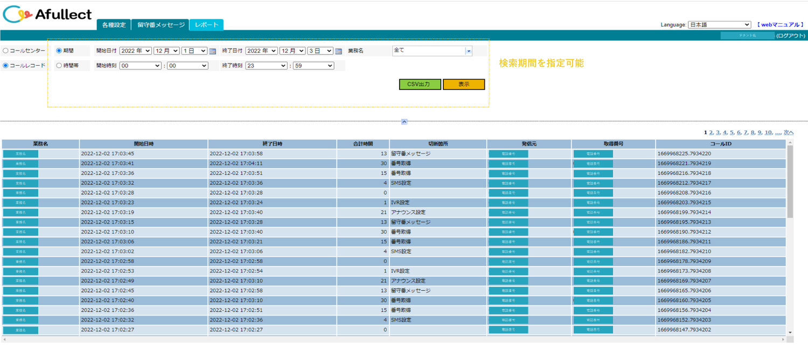The width and height of the screenshot is (808, 364).
Task: Click the horizontal scrollbar under the table
Action: pyautogui.click(x=394, y=340)
